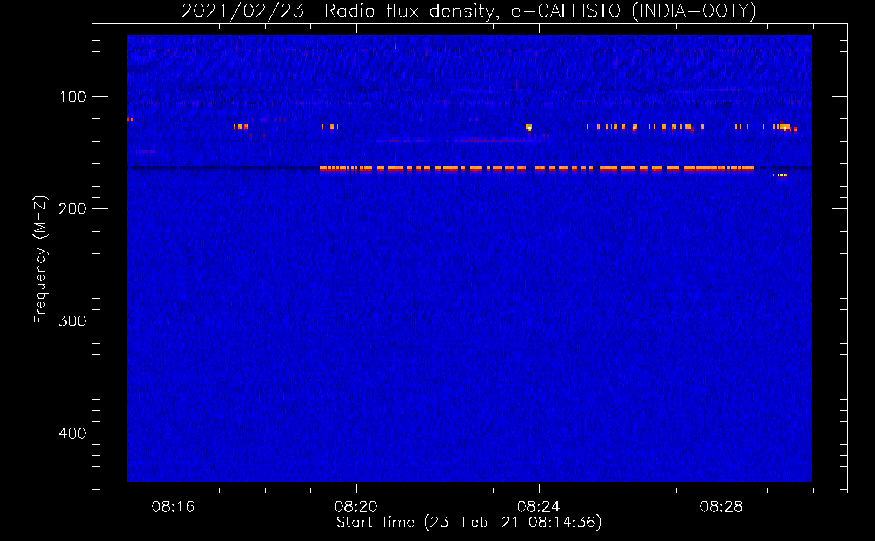Click the time tick label '08:28'
Image resolution: width=875 pixels, height=541 pixels.
pos(721,507)
